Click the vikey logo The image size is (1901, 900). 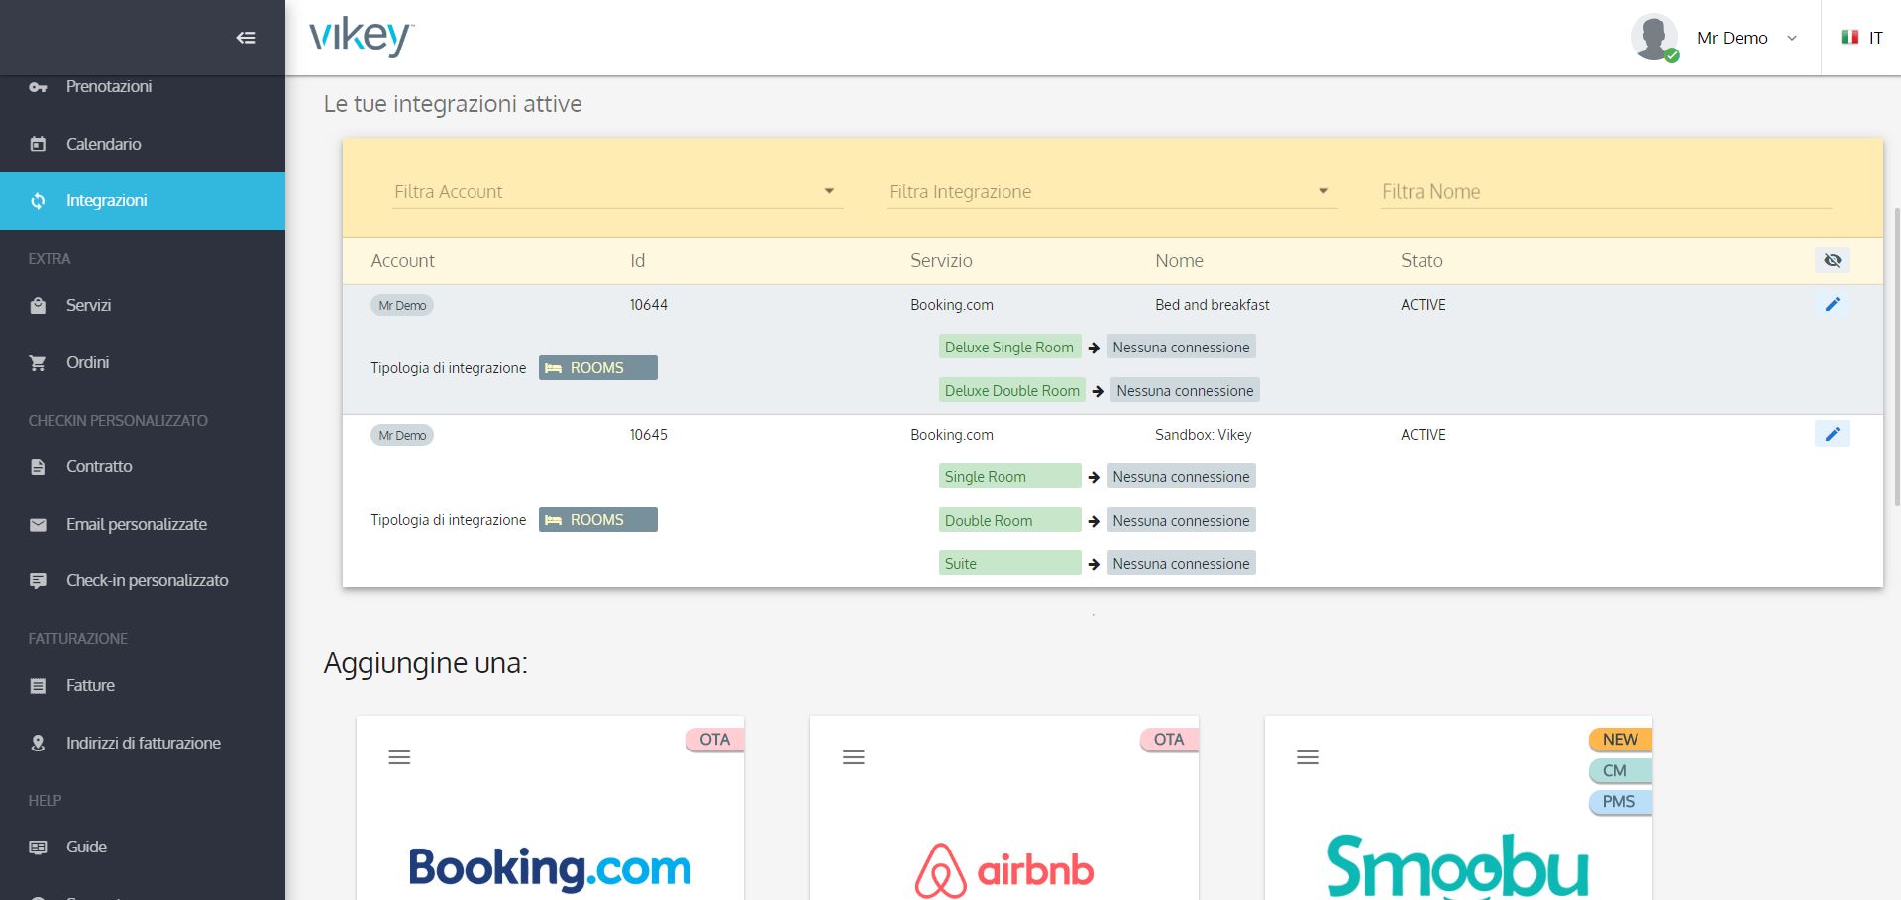(x=361, y=38)
